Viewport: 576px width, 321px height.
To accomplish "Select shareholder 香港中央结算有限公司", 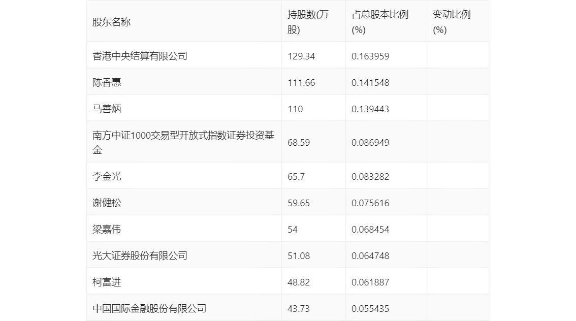I will tap(140, 56).
